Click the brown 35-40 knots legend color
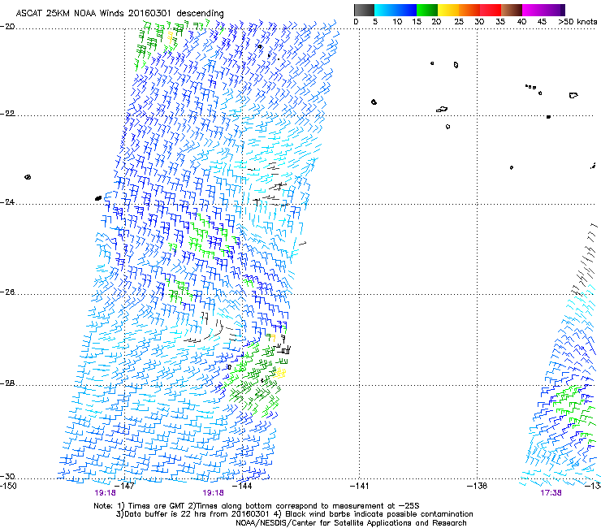Image resolution: width=601 pixels, height=528 pixels. [512, 10]
